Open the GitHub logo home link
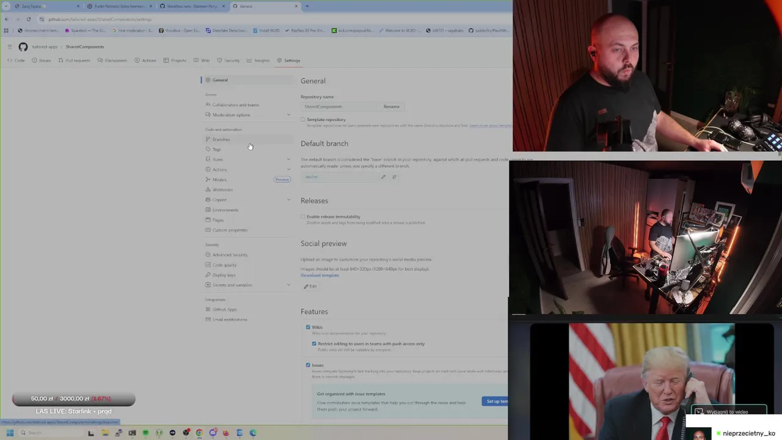Image resolution: width=782 pixels, height=440 pixels. (x=23, y=46)
